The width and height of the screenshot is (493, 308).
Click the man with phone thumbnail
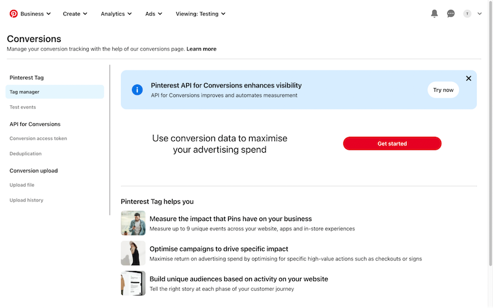click(x=133, y=223)
